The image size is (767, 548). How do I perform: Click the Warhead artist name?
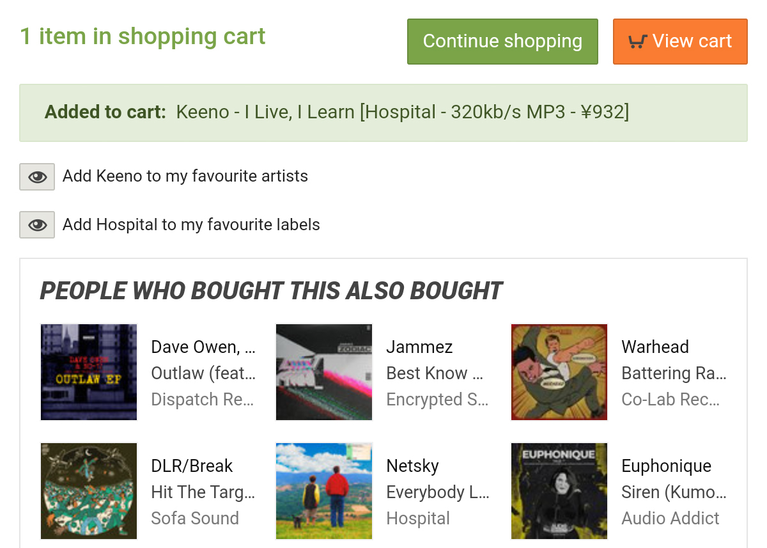655,347
